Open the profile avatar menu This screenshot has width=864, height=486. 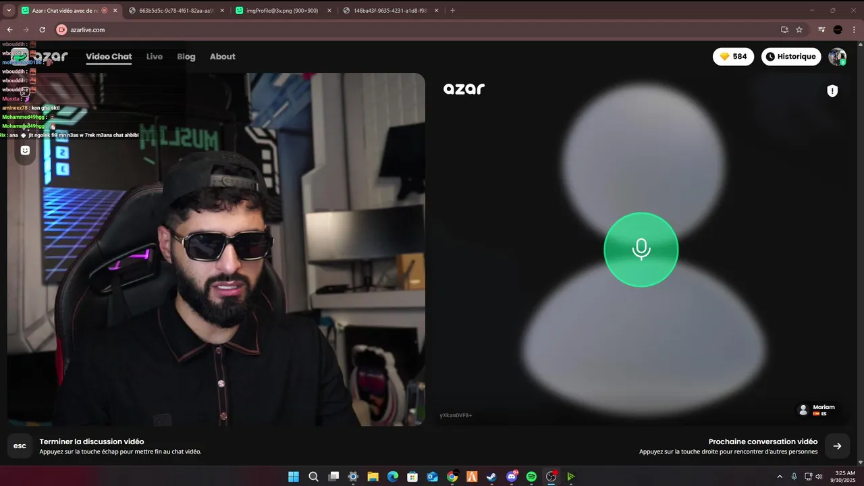838,57
